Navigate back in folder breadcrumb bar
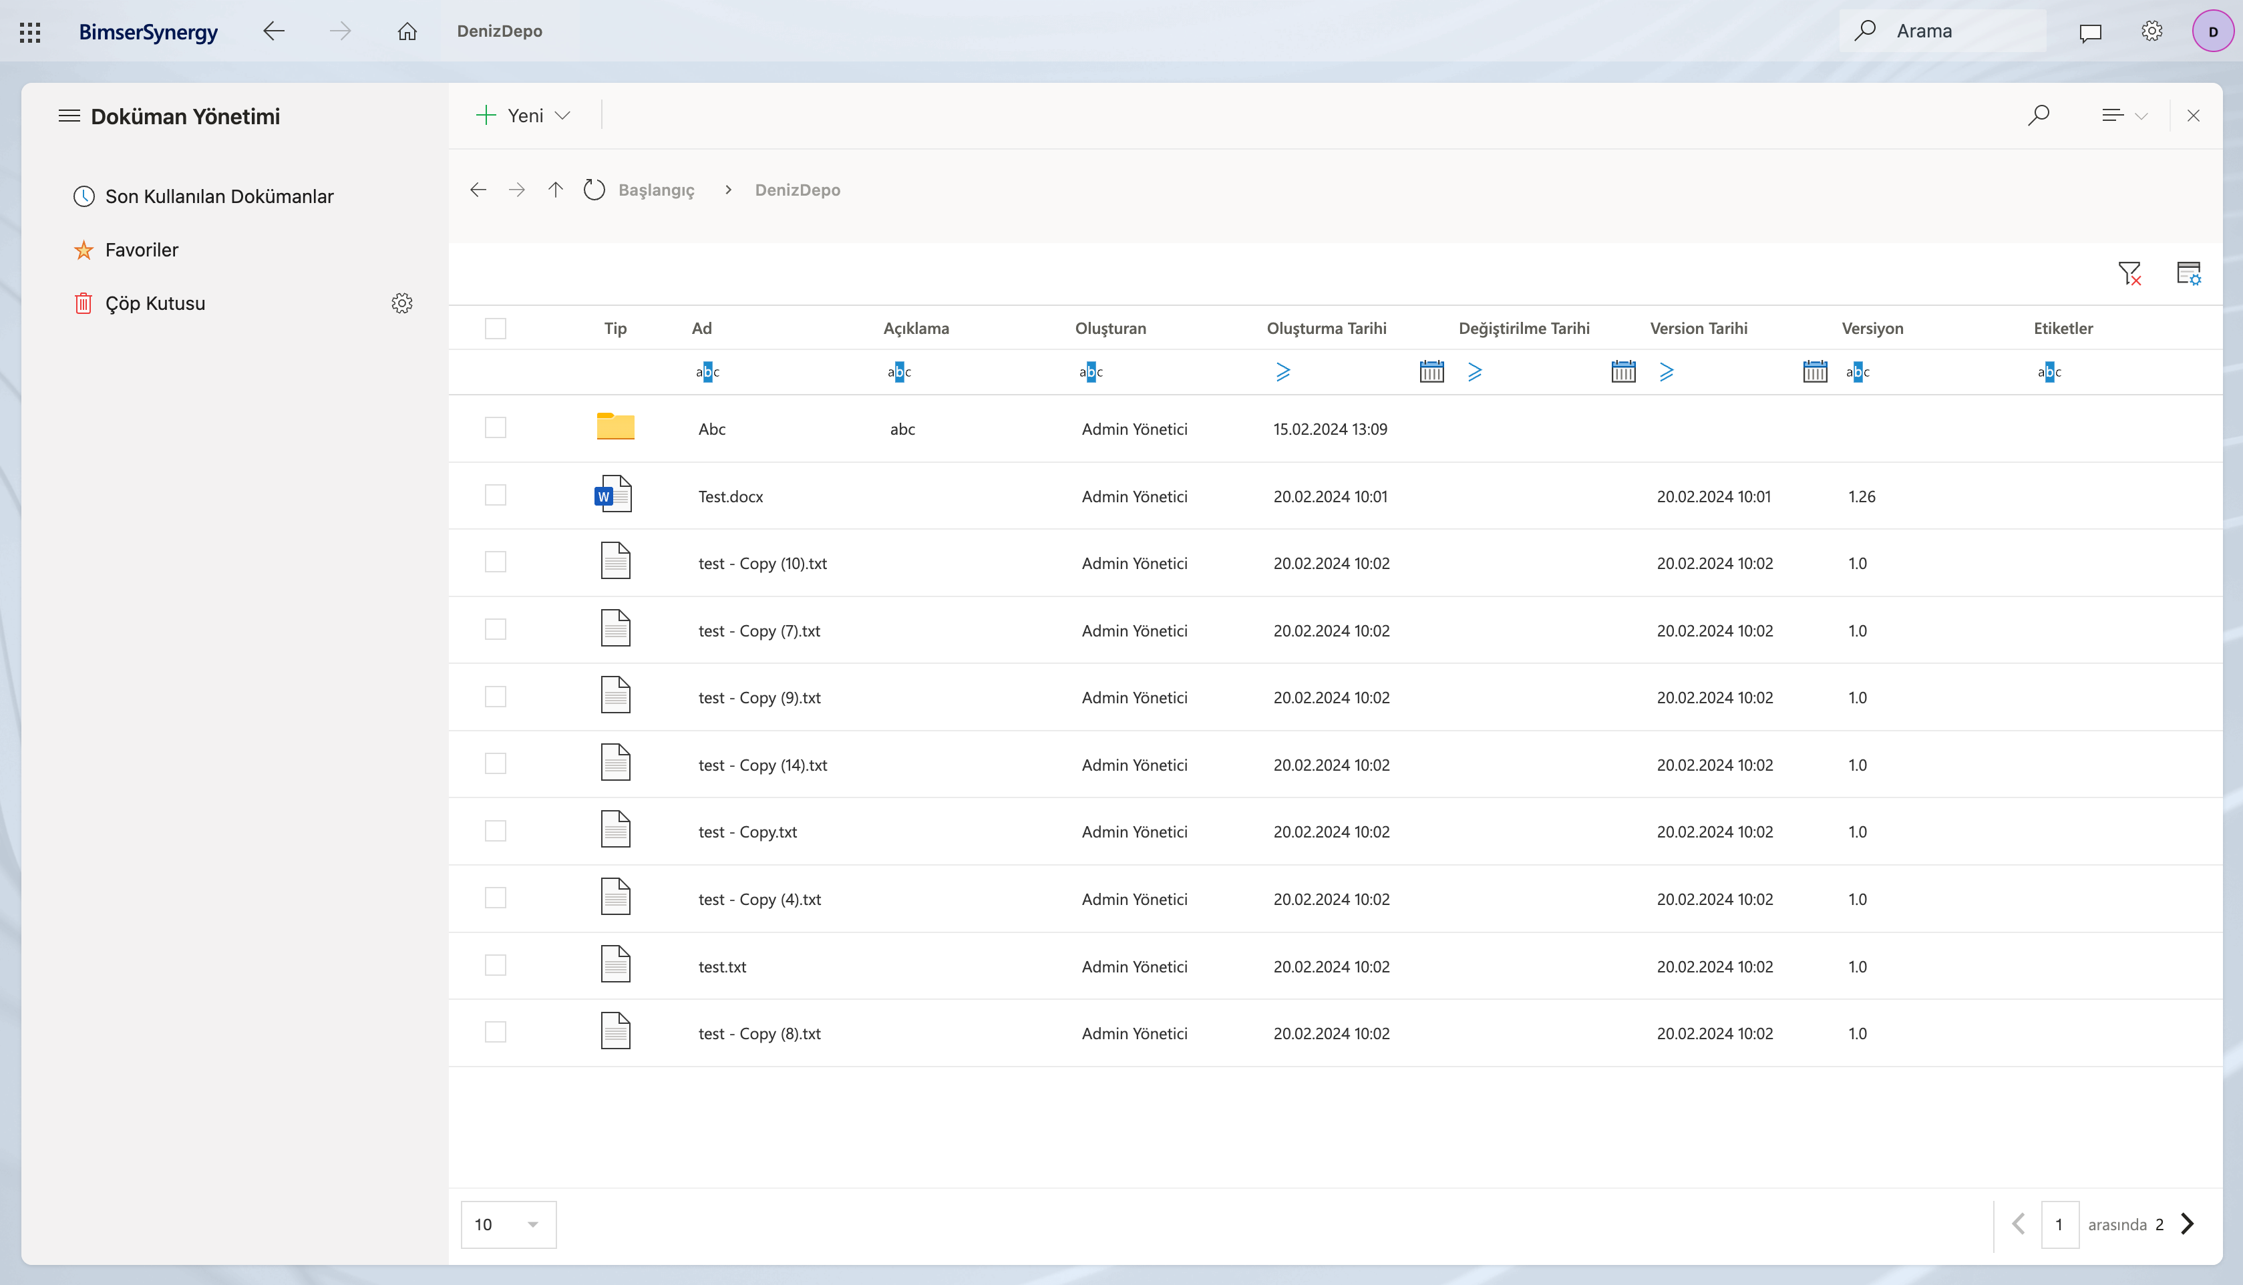 (478, 190)
